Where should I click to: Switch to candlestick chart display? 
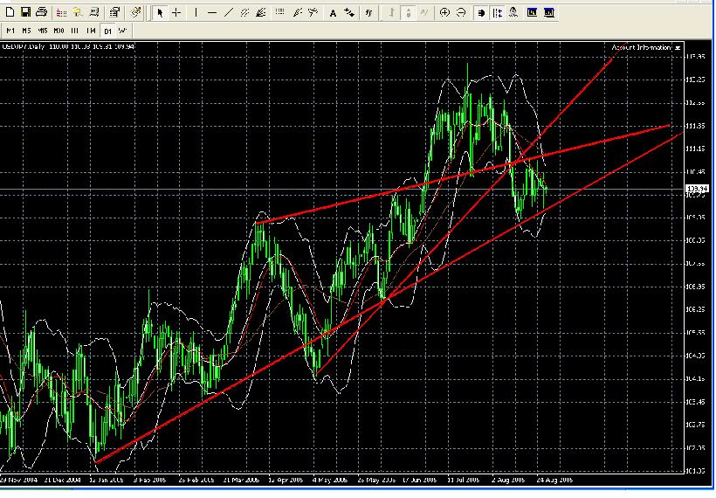pyautogui.click(x=409, y=13)
